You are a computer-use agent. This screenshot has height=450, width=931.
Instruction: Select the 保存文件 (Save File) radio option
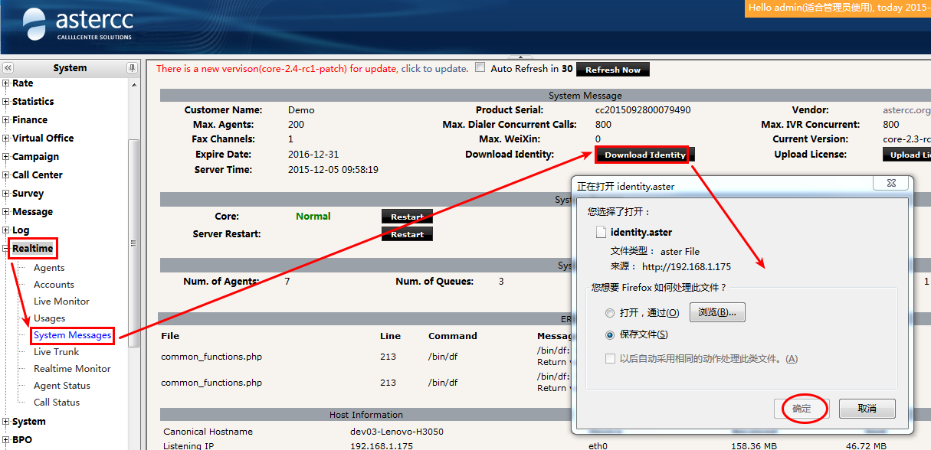(x=610, y=335)
